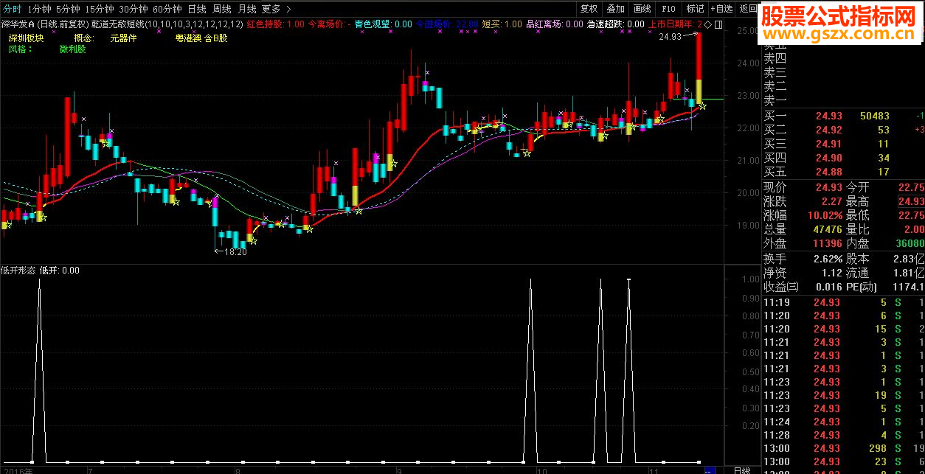This screenshot has height=474, width=925.
Task: Click the 25.00 price axis label
Action: point(748,31)
